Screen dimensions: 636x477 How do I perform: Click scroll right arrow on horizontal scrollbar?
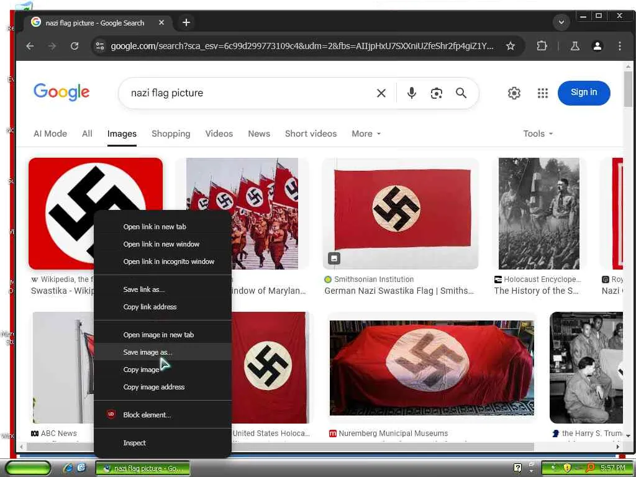[618, 447]
